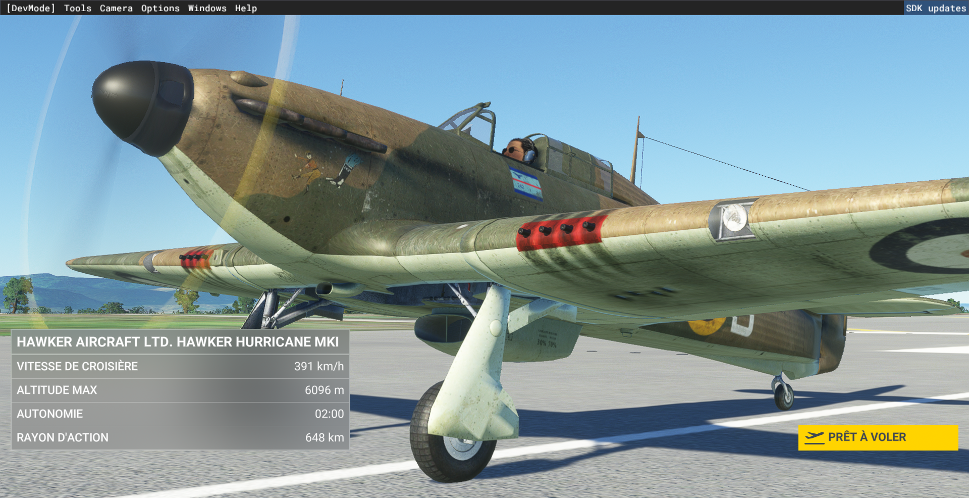Click the RAYON D'ACTION label

[63, 437]
